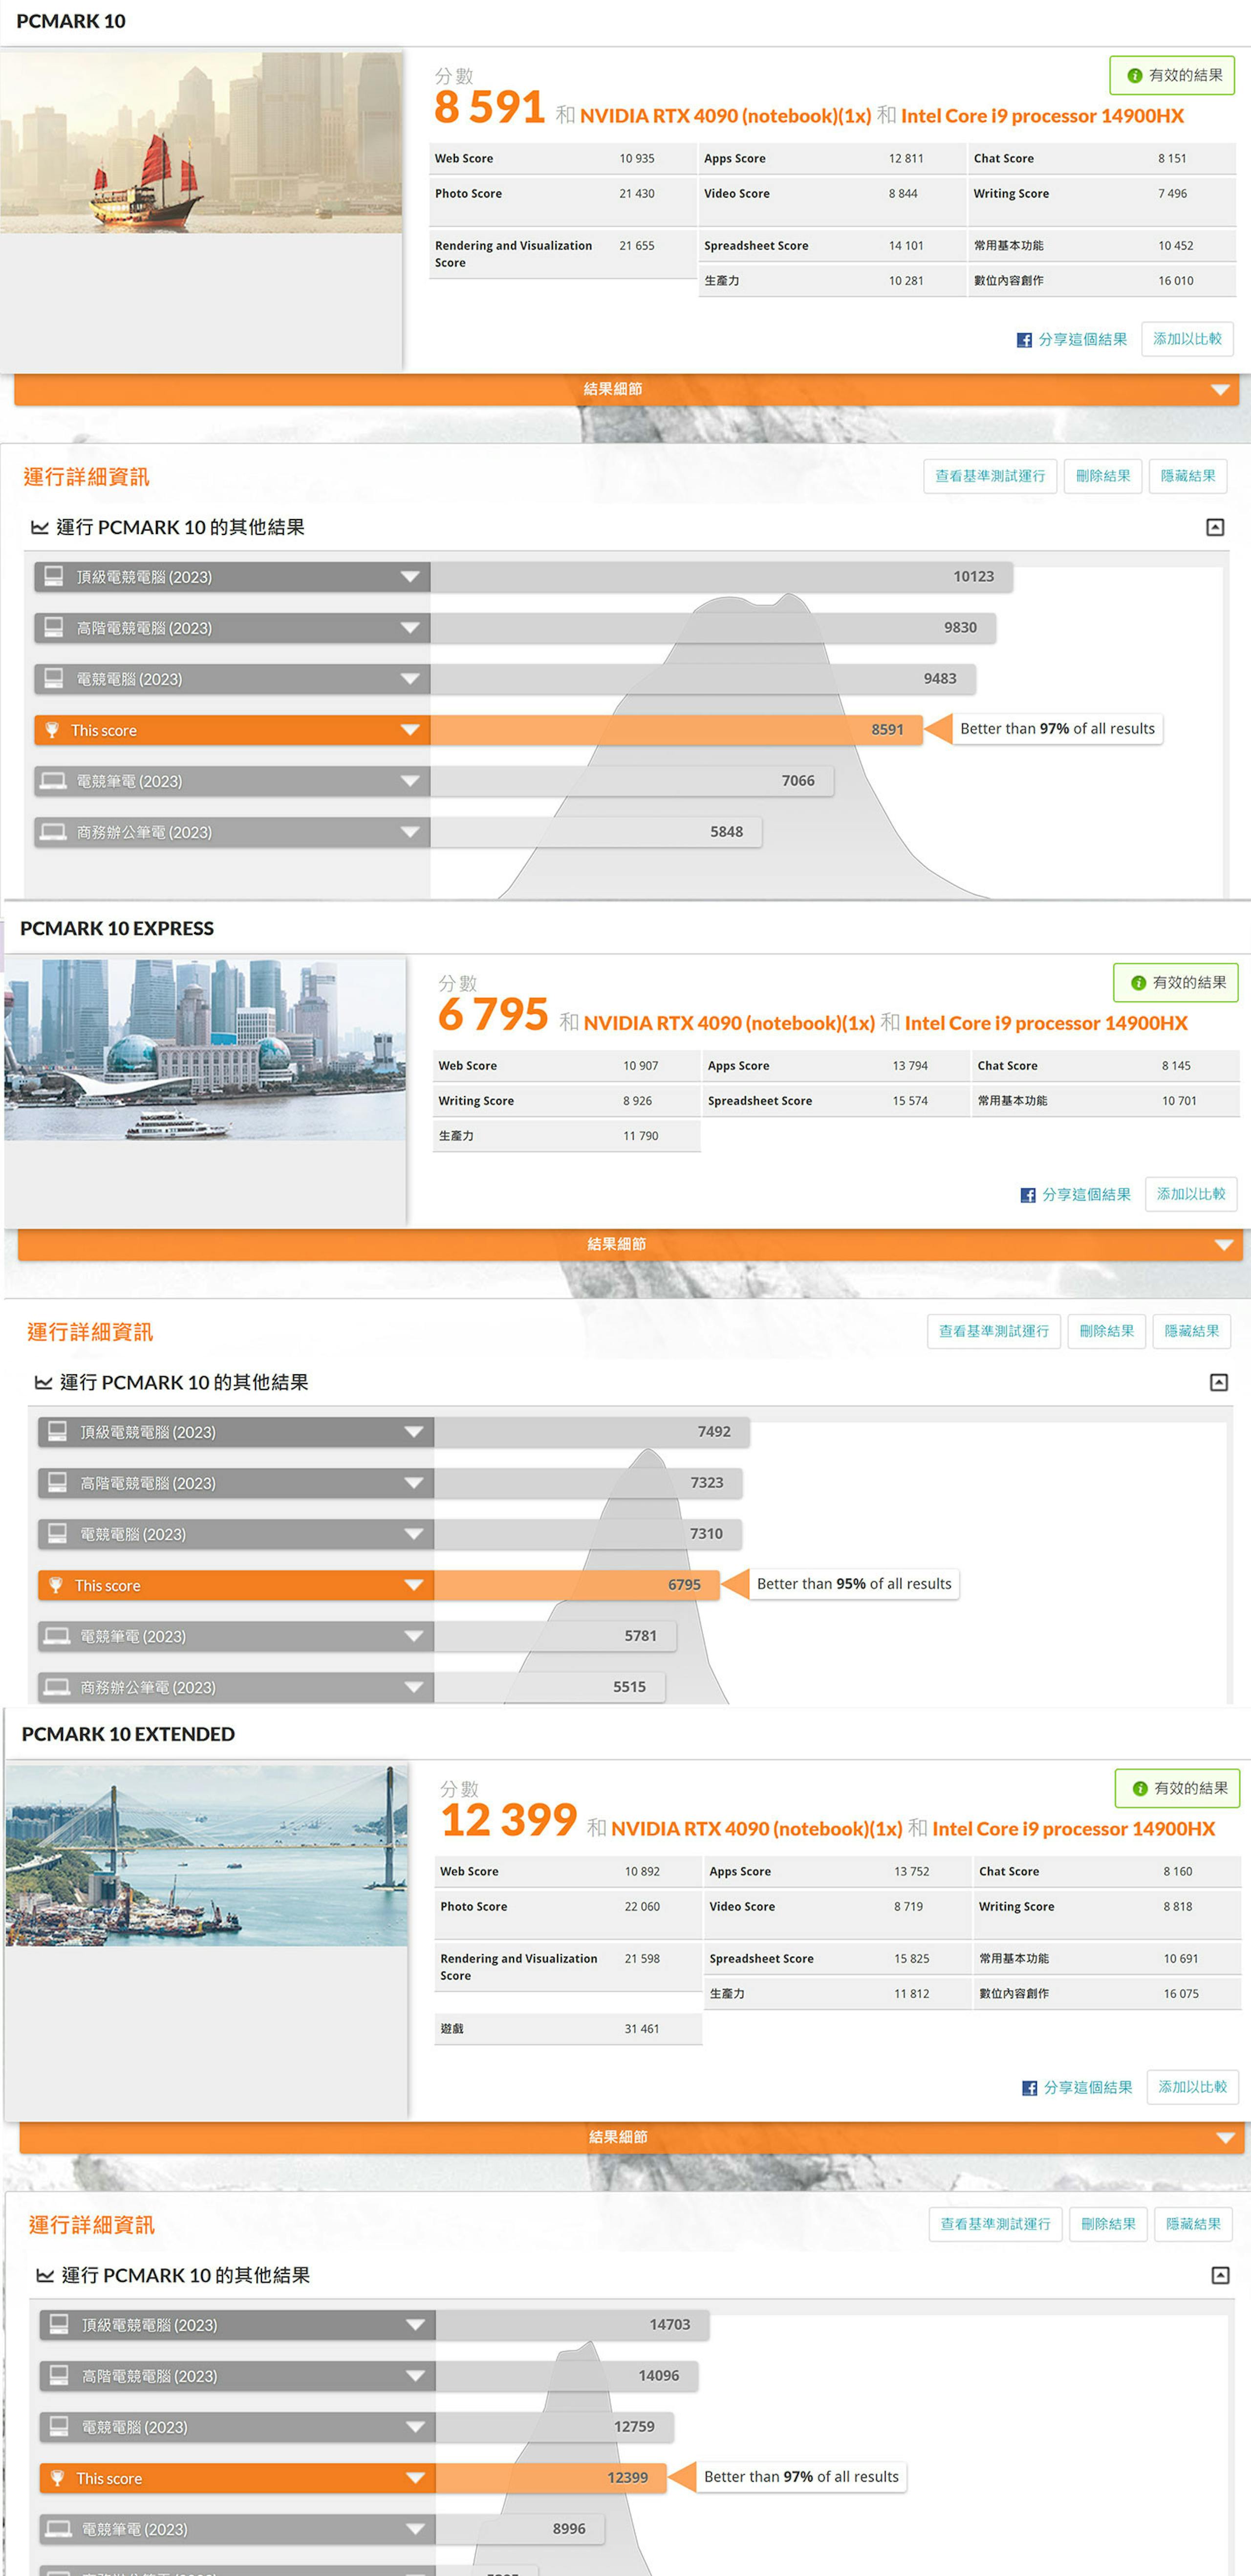This screenshot has height=2576, width=1251.
Task: Click 隱藏結果 in Extended section
Action: click(1193, 2224)
